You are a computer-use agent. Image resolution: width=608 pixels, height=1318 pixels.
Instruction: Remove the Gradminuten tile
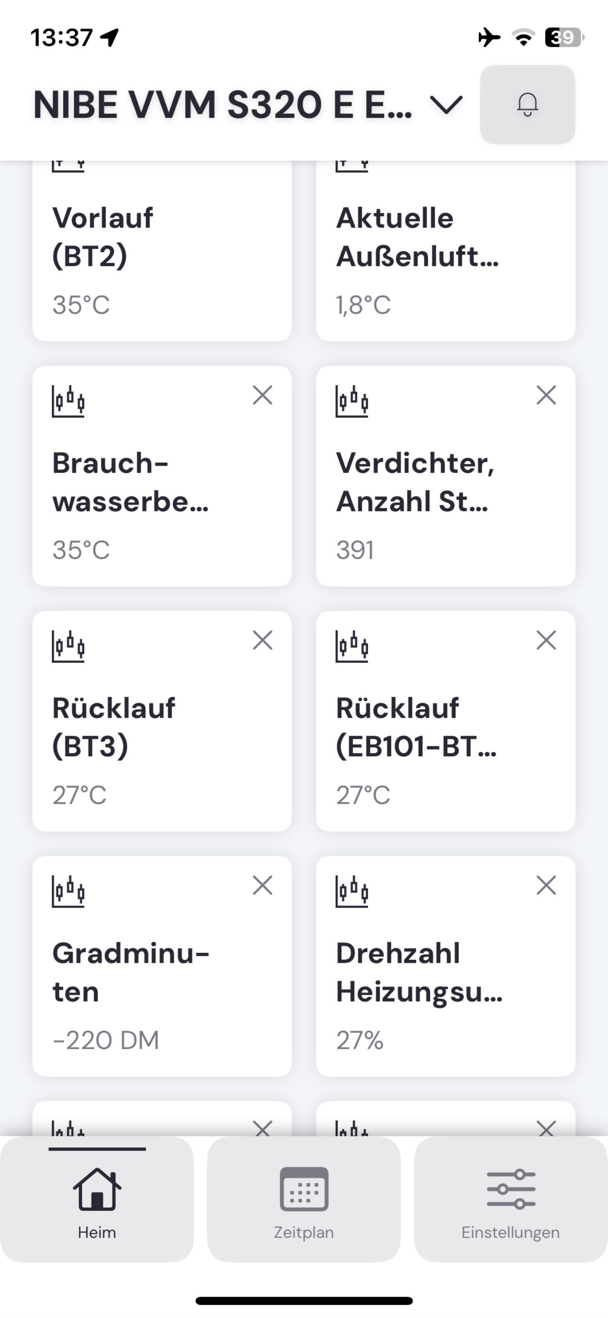click(x=263, y=885)
